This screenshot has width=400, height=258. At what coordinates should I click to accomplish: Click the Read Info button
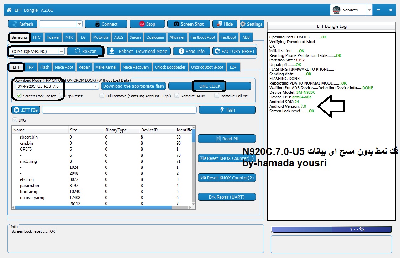tap(191, 51)
